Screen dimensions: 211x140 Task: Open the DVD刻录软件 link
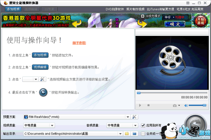[x=115, y=9]
